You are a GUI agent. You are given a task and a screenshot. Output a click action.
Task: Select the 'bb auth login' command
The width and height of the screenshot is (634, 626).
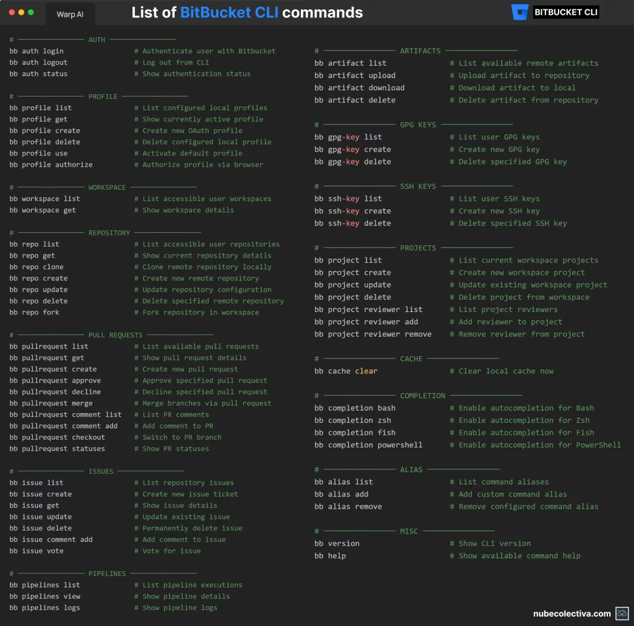click(x=37, y=51)
